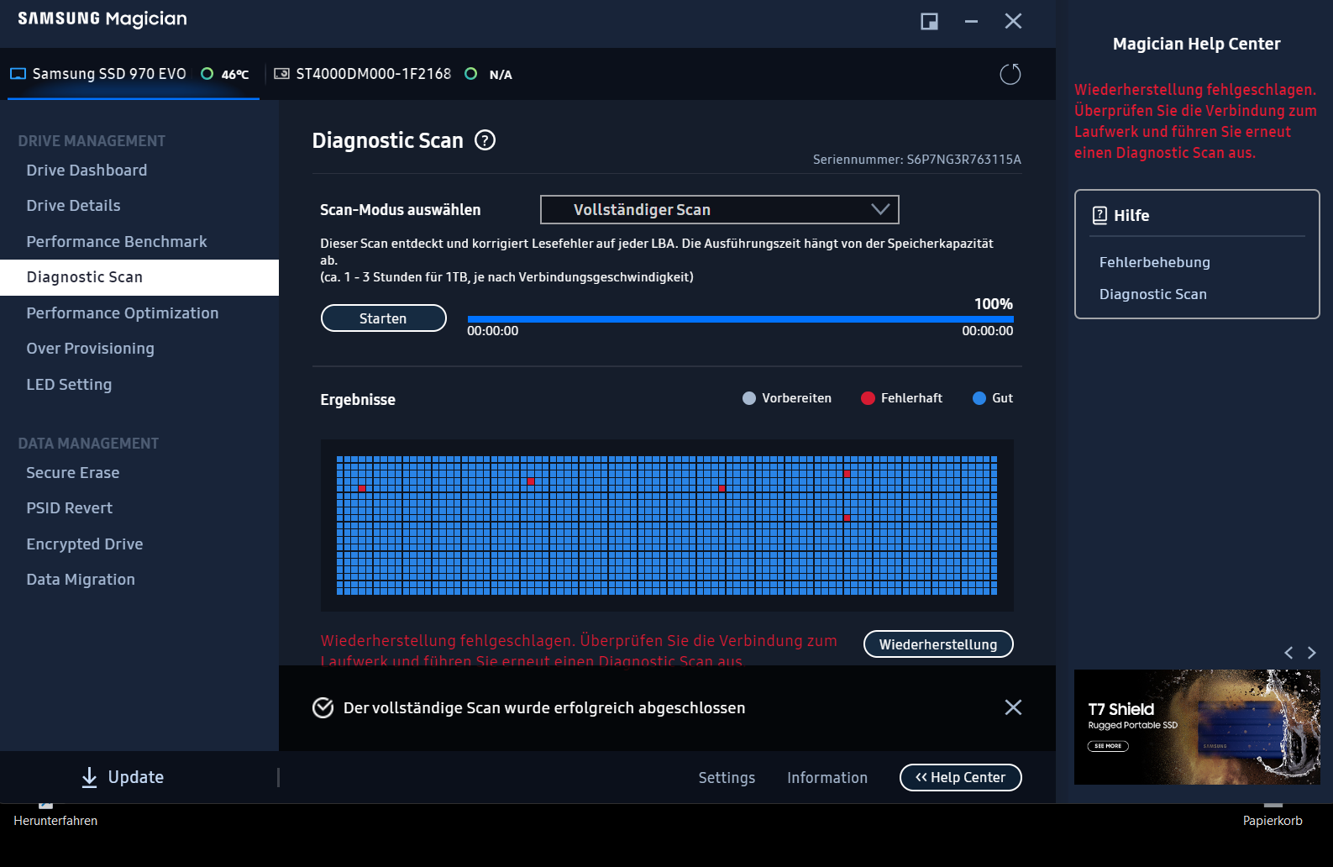Image resolution: width=1333 pixels, height=867 pixels.
Task: Open LED Setting
Action: pos(69,384)
